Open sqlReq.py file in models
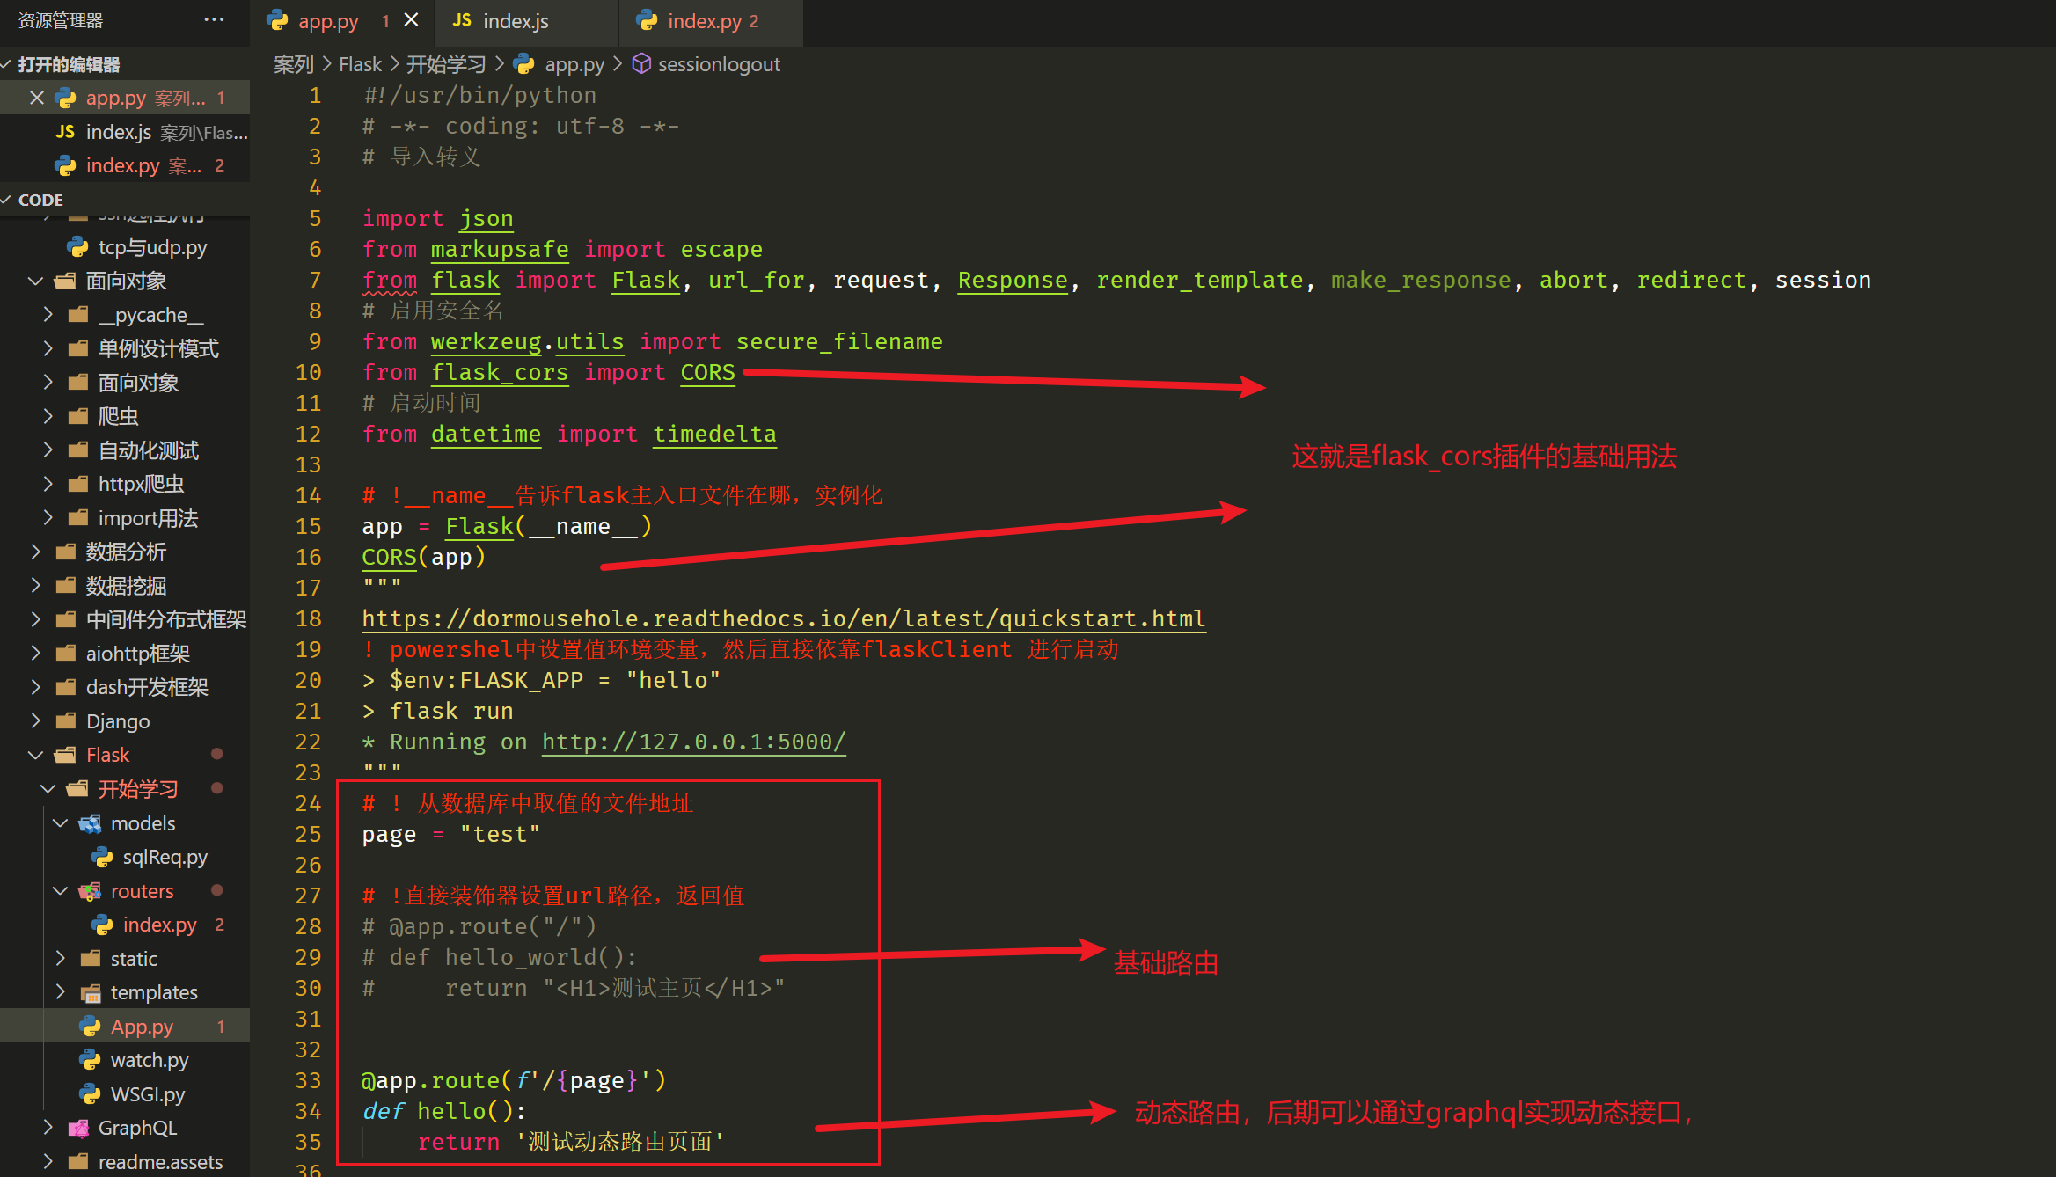 tap(165, 857)
